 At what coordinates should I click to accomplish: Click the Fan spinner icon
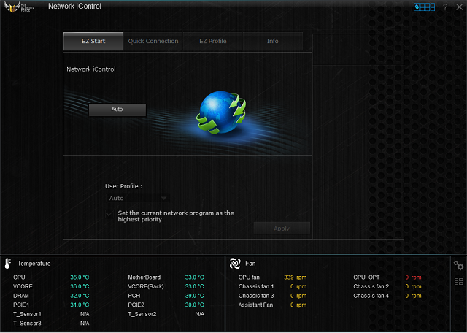coord(235,263)
